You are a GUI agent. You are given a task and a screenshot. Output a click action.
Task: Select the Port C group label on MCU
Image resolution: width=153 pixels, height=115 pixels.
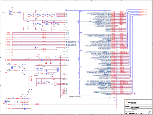[x=79, y=59]
